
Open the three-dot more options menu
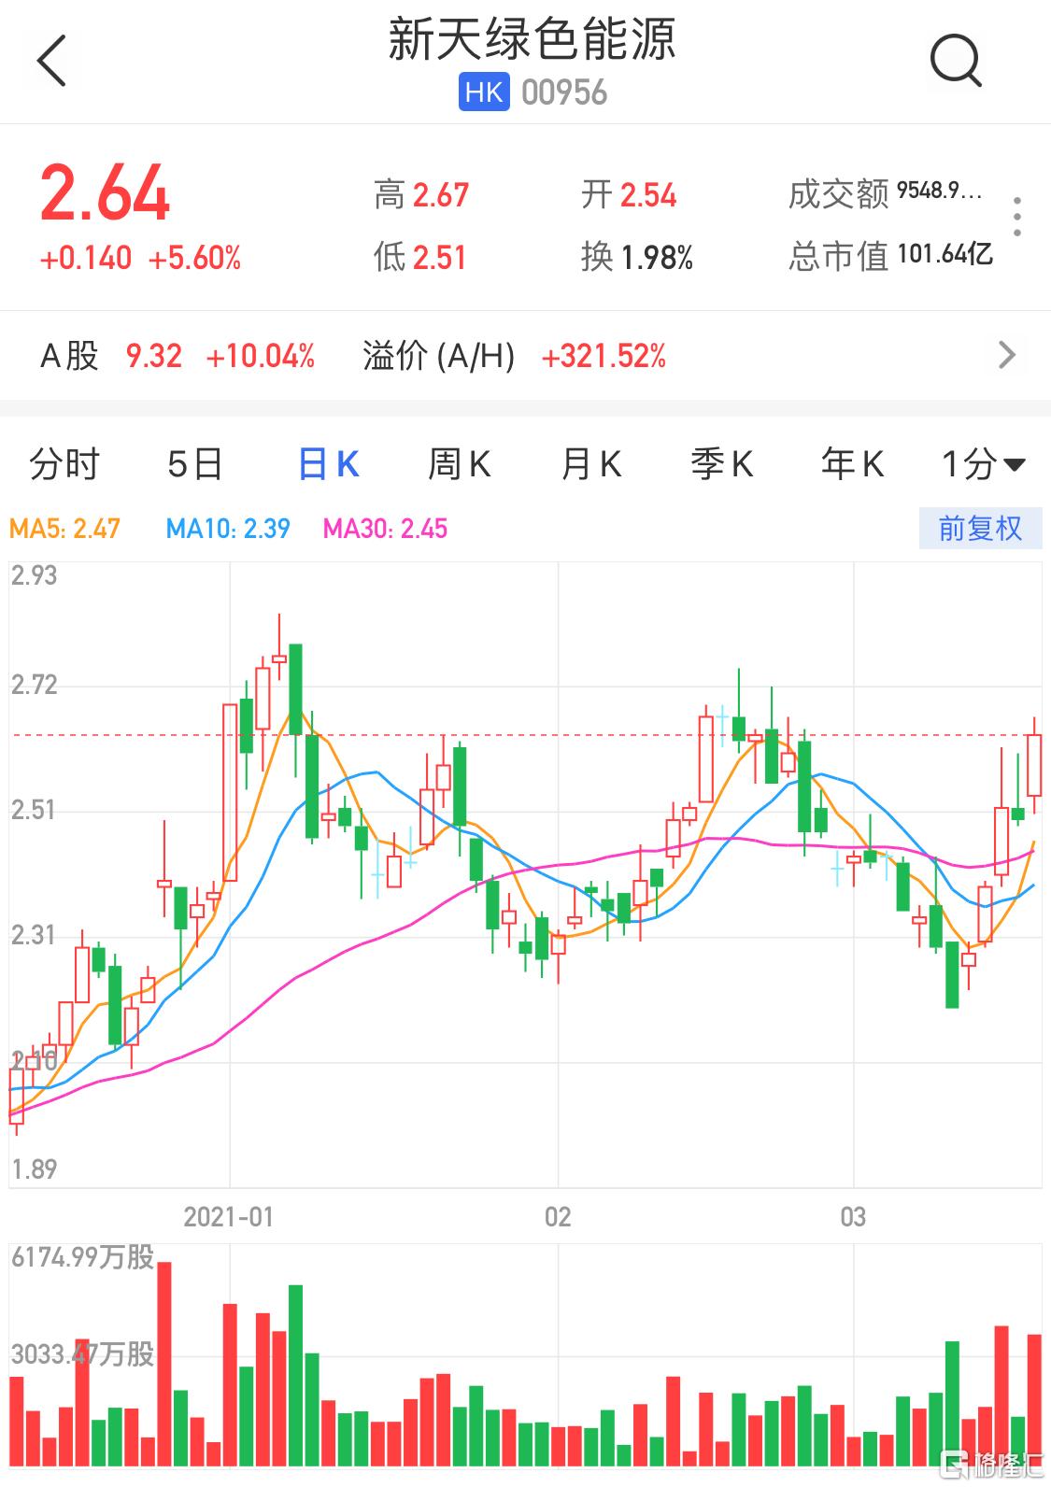click(1017, 217)
